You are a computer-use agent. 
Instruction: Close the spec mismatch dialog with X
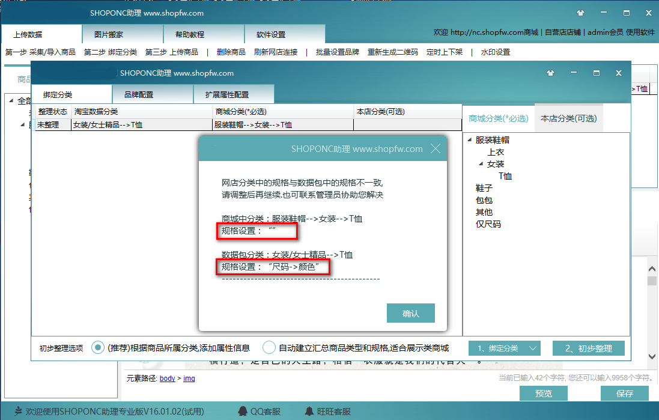pos(436,148)
